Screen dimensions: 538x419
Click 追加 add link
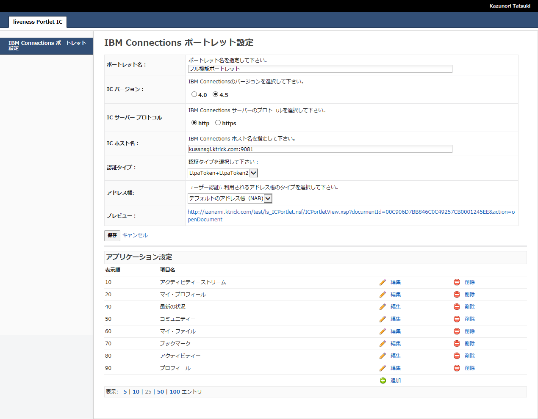(396, 380)
